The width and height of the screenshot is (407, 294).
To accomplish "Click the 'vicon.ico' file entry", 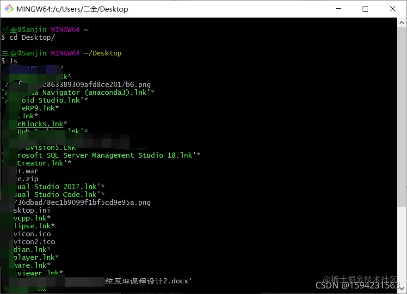I will pyautogui.click(x=32, y=234).
